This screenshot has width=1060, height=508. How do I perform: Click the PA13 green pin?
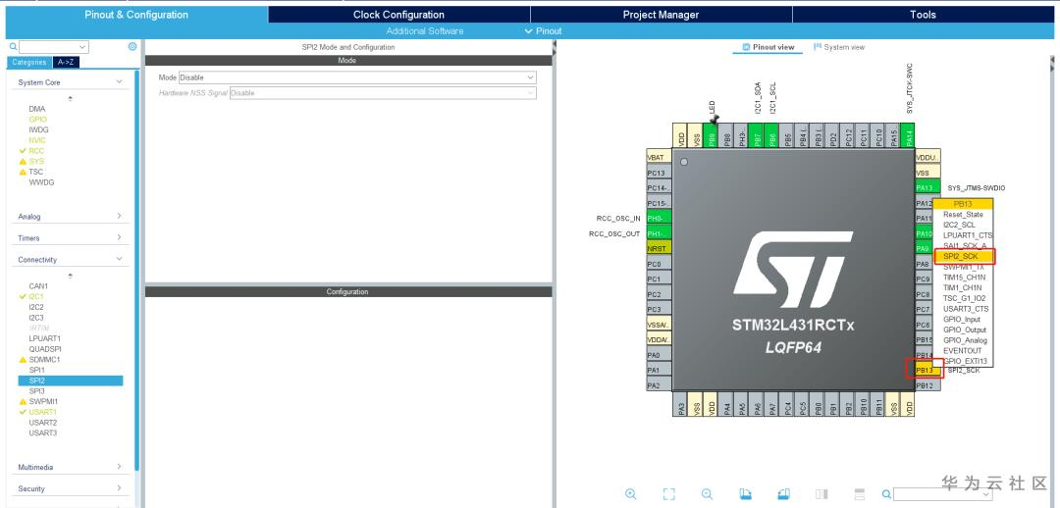927,187
